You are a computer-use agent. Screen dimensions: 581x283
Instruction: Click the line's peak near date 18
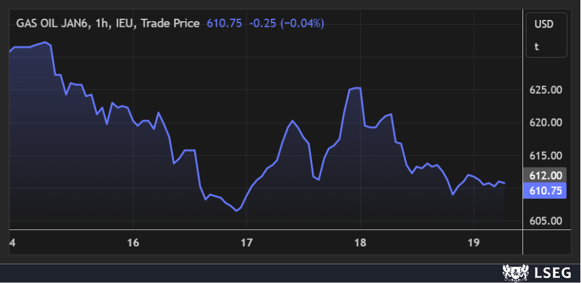[356, 88]
